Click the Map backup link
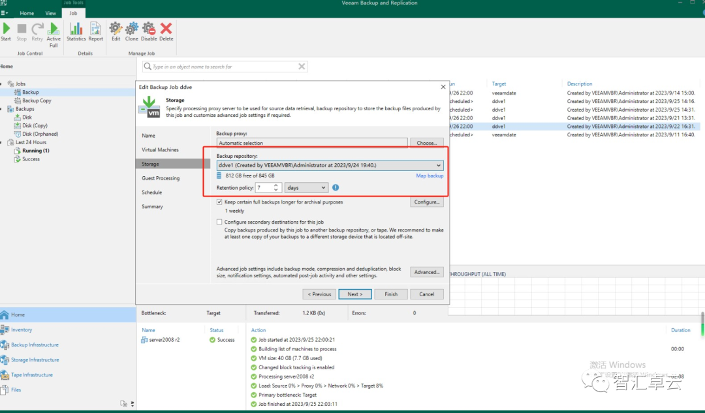The width and height of the screenshot is (705, 413). pyautogui.click(x=430, y=176)
